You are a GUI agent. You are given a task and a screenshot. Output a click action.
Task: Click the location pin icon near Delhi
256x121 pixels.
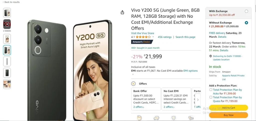[210, 56]
